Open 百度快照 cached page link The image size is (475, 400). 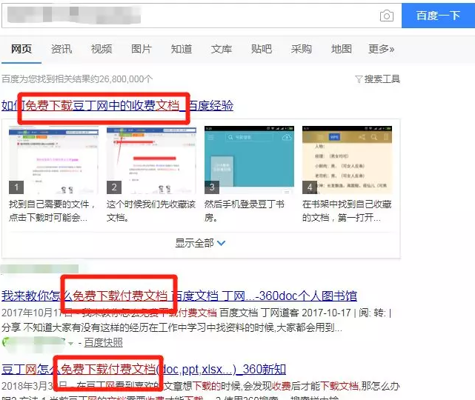click(103, 343)
